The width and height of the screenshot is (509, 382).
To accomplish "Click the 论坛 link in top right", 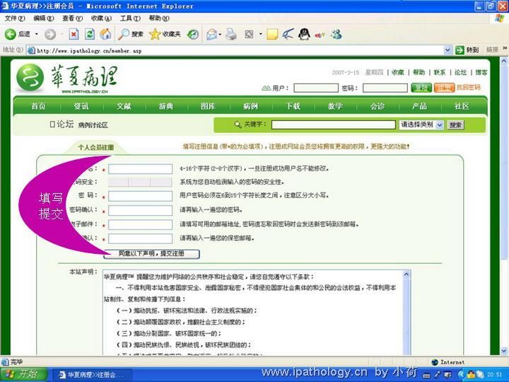I will (x=460, y=72).
